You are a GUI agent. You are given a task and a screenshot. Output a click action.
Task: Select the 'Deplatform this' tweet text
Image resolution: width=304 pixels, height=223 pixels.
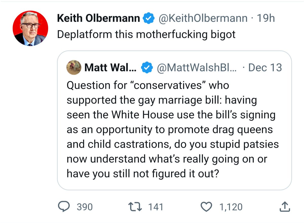(146, 35)
